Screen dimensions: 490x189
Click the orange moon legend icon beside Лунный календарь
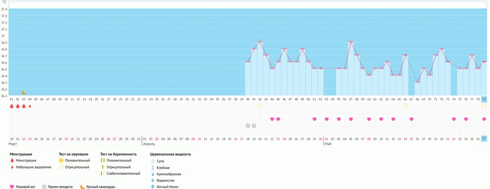click(x=82, y=187)
